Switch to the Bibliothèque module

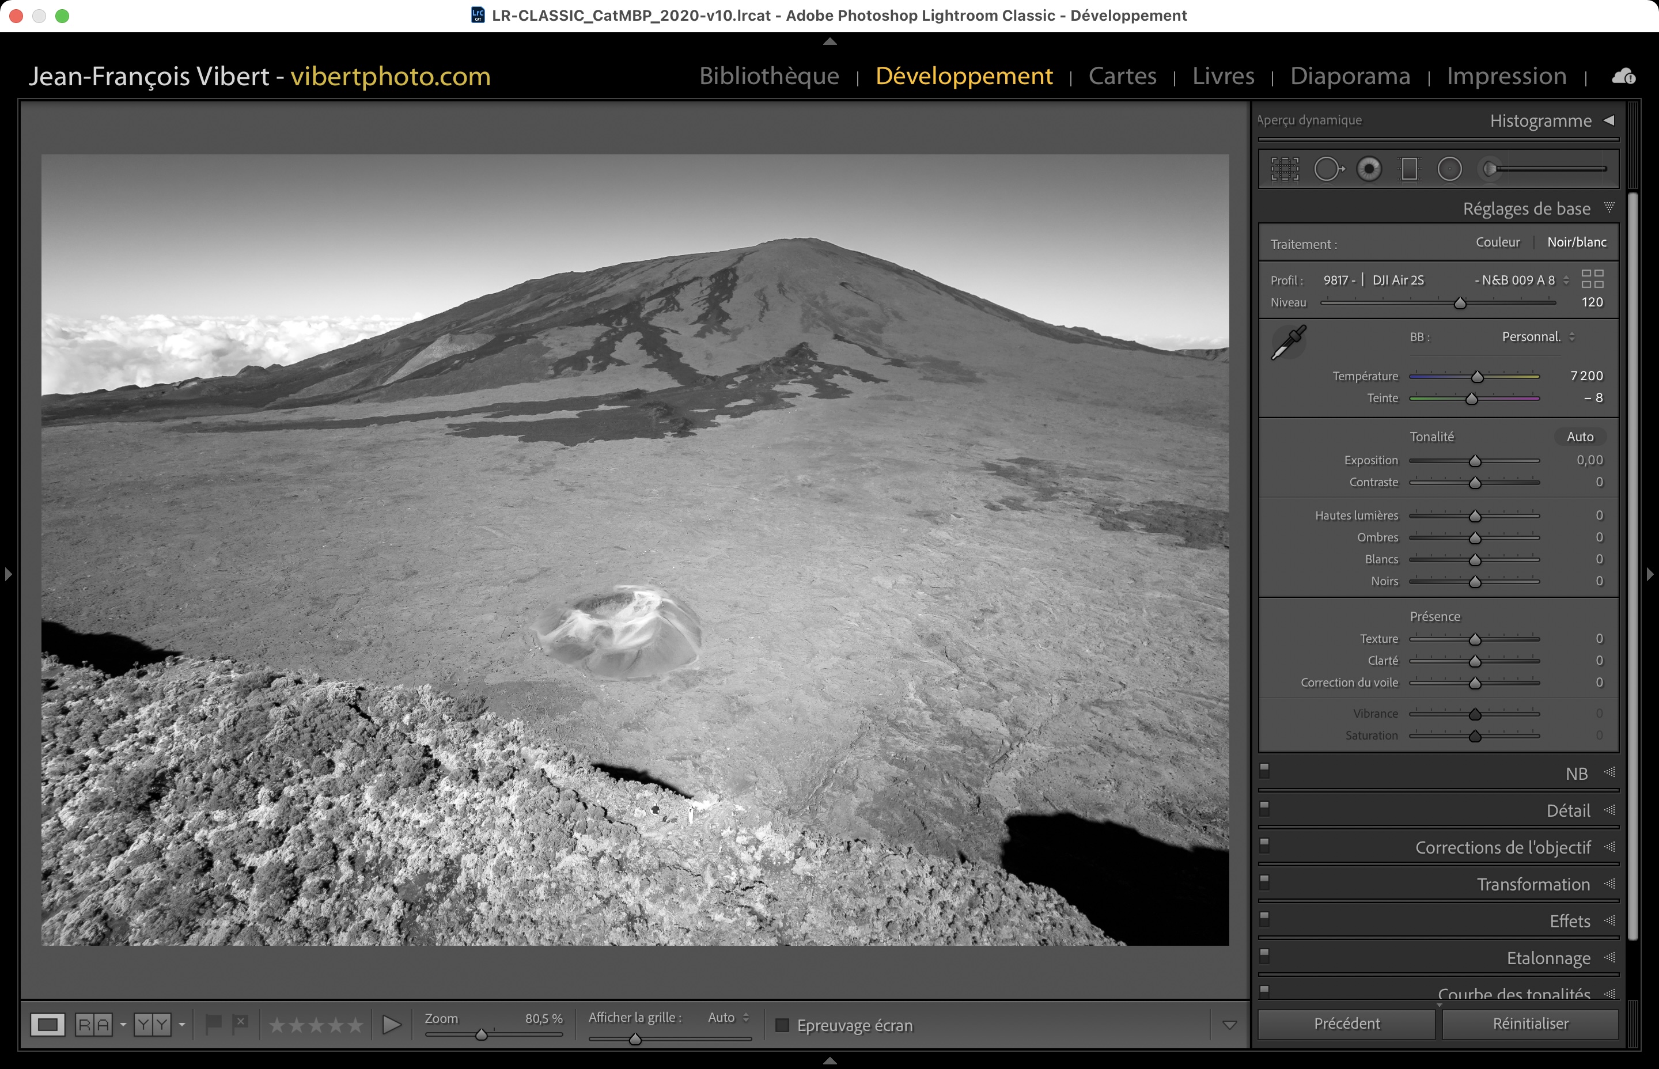coord(769,75)
